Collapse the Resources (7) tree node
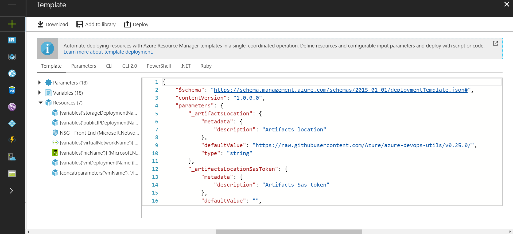Image resolution: width=513 pixels, height=234 pixels. coord(41,103)
